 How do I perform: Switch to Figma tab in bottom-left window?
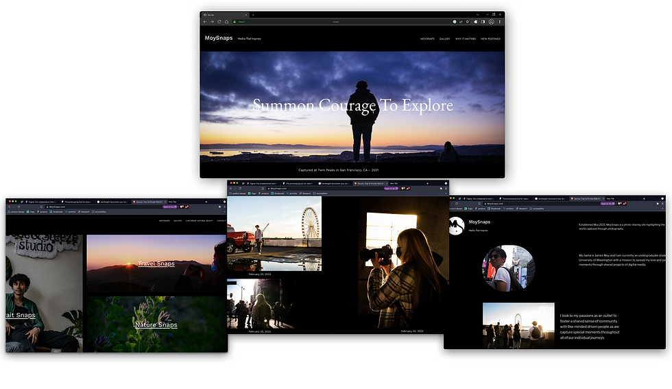pos(42,202)
